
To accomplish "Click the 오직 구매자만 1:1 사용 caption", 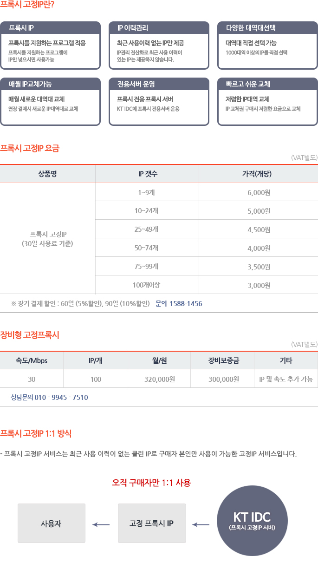I will [152, 482].
